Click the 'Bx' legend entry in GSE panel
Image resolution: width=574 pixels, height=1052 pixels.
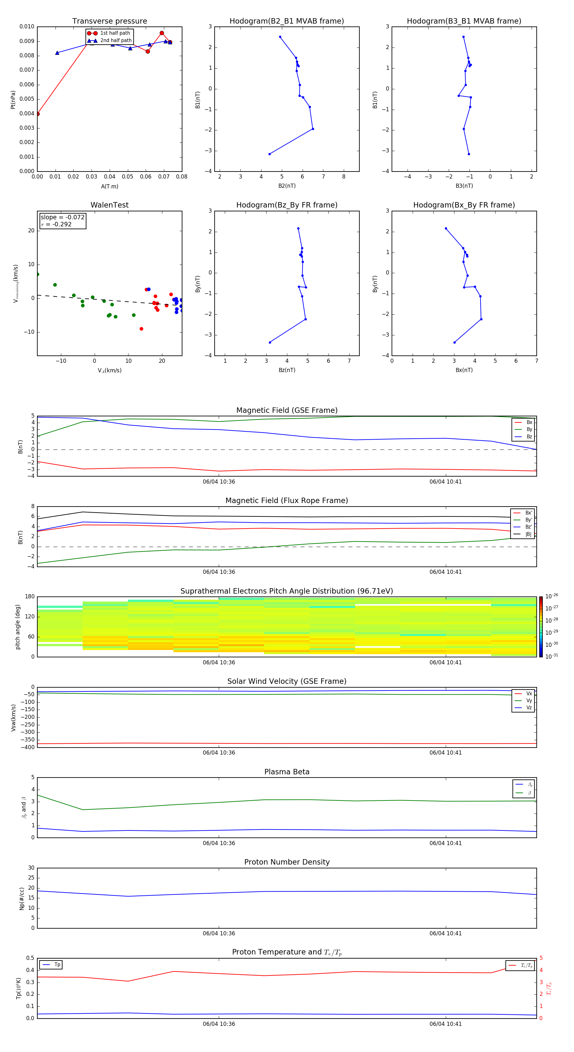click(x=524, y=422)
